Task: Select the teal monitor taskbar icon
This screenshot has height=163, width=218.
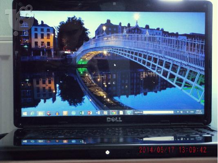Action: 129,112
